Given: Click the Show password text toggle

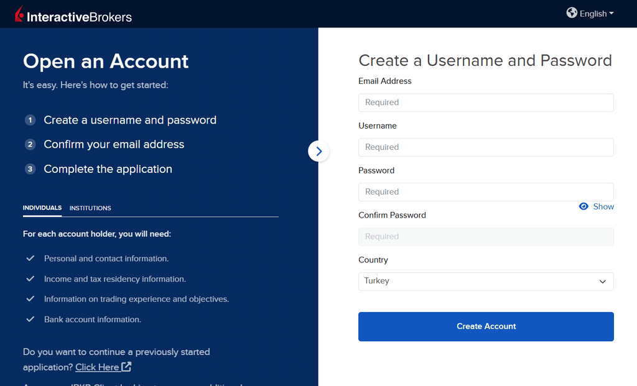Looking at the screenshot, I should [x=603, y=206].
